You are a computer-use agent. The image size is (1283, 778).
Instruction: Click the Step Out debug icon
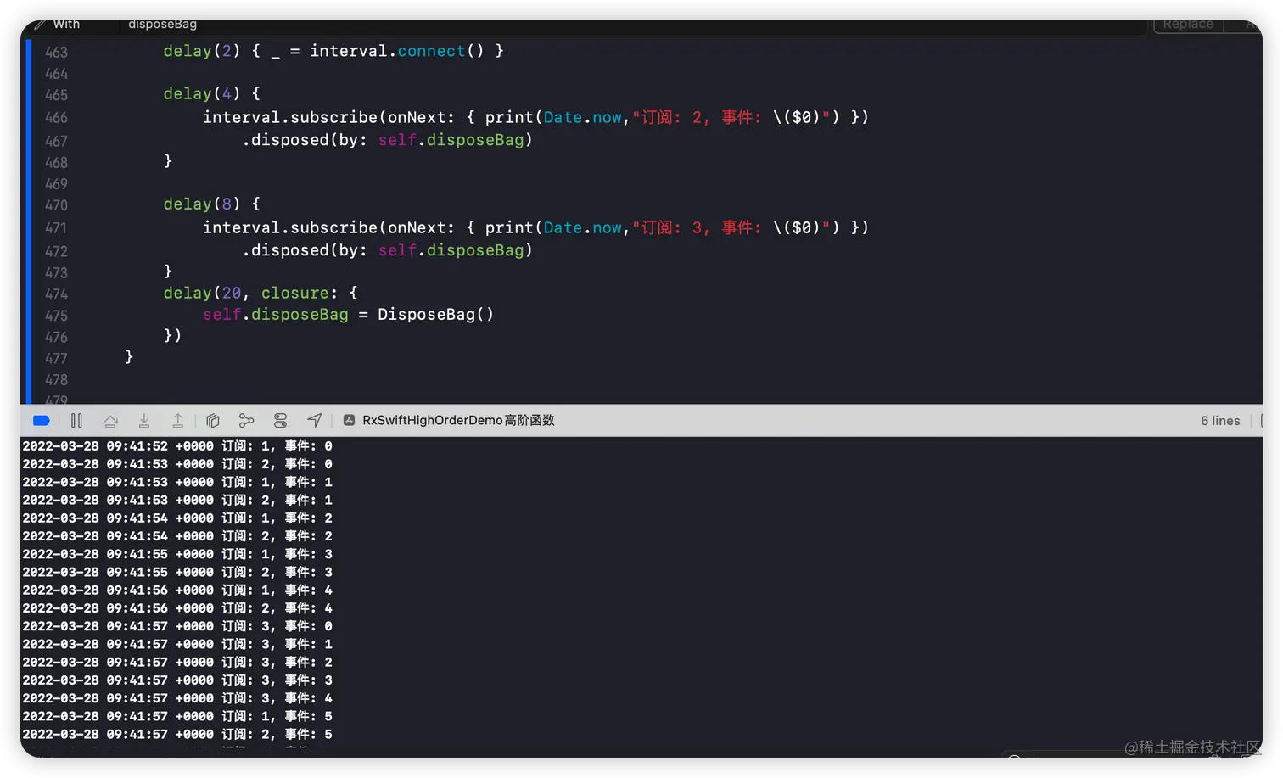click(x=177, y=421)
